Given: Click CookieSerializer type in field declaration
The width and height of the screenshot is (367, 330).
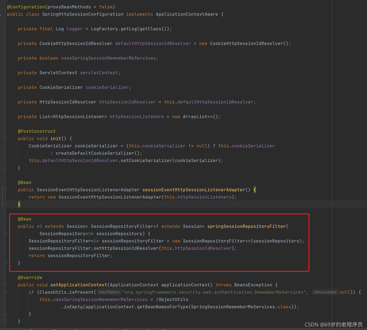Looking at the screenshot, I should (61, 88).
